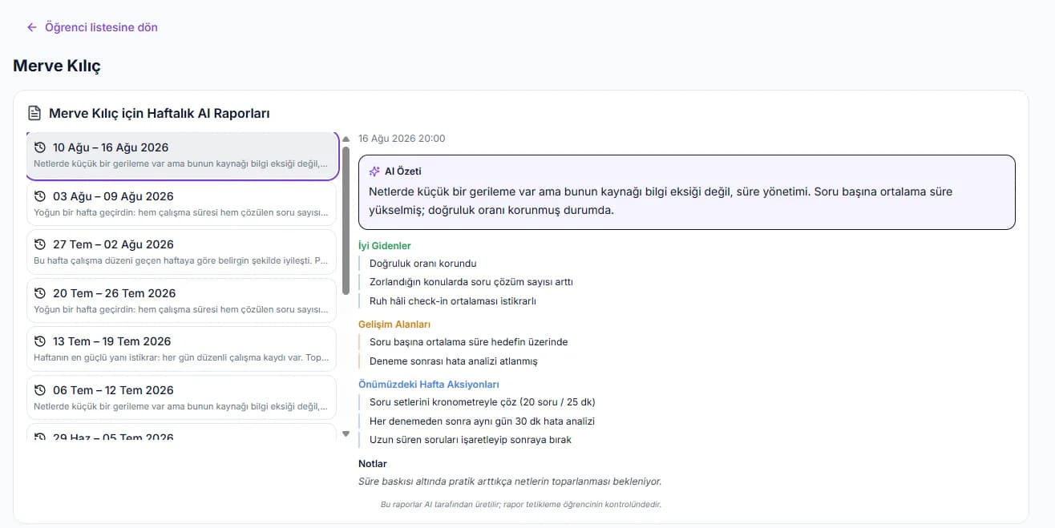The height and width of the screenshot is (528, 1055).
Task: Click the document icon beside Haftalık AI Raporları
Action: click(34, 113)
